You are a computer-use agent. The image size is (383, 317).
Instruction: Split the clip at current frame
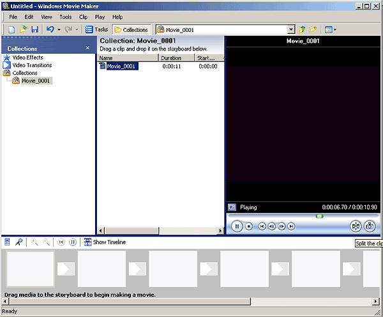[x=356, y=226]
